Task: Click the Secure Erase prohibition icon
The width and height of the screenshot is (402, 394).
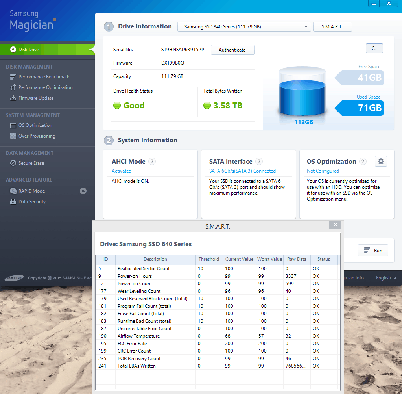Action: [13, 163]
